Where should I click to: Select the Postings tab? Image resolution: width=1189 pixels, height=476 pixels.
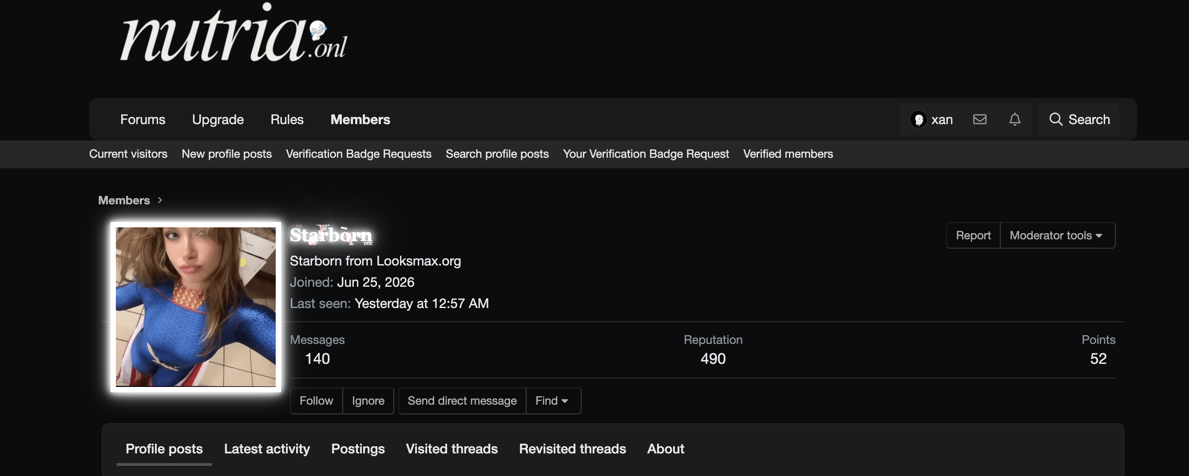coord(358,449)
